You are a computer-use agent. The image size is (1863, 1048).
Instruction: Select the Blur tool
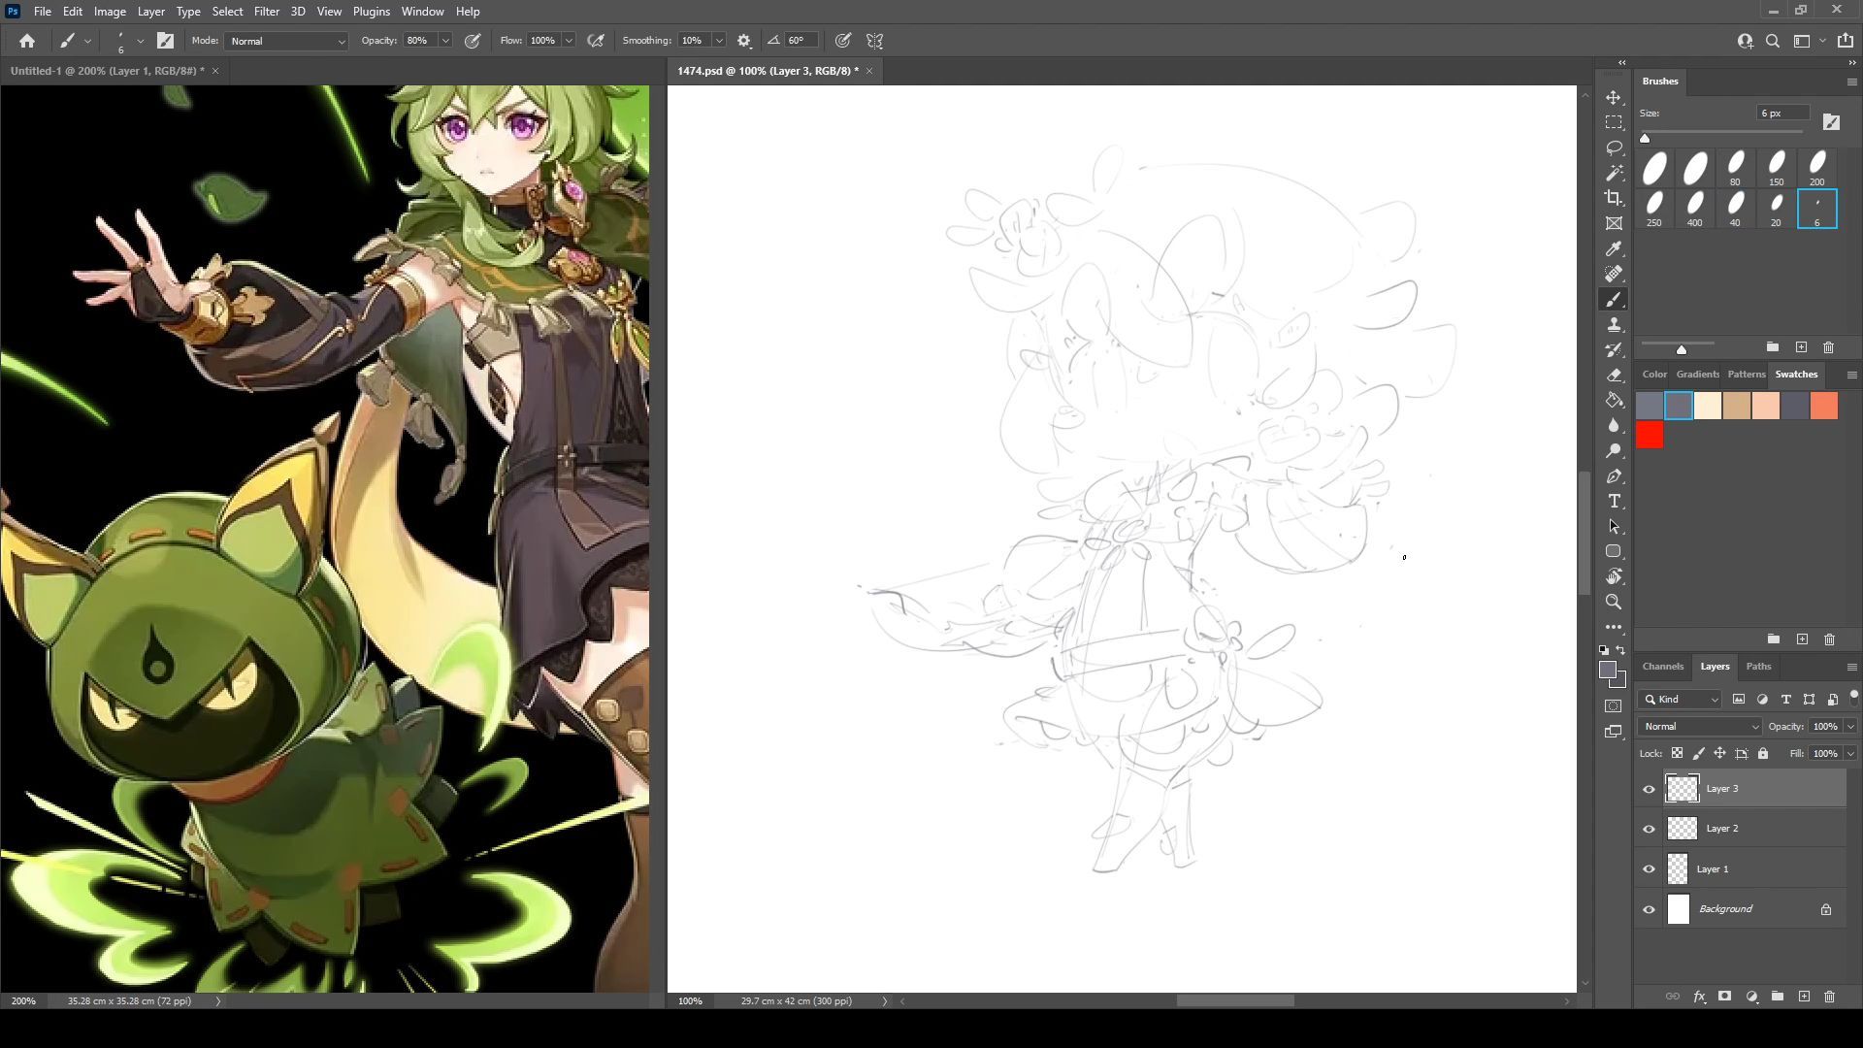pos(1614,426)
